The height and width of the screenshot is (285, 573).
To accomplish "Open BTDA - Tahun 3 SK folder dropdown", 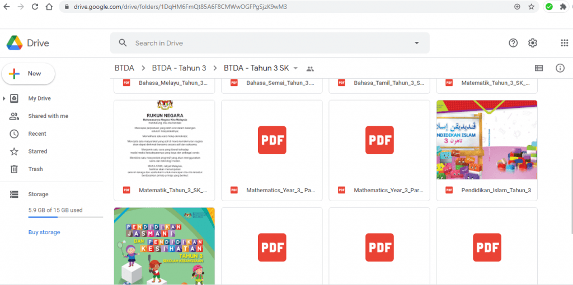I will coord(295,68).
